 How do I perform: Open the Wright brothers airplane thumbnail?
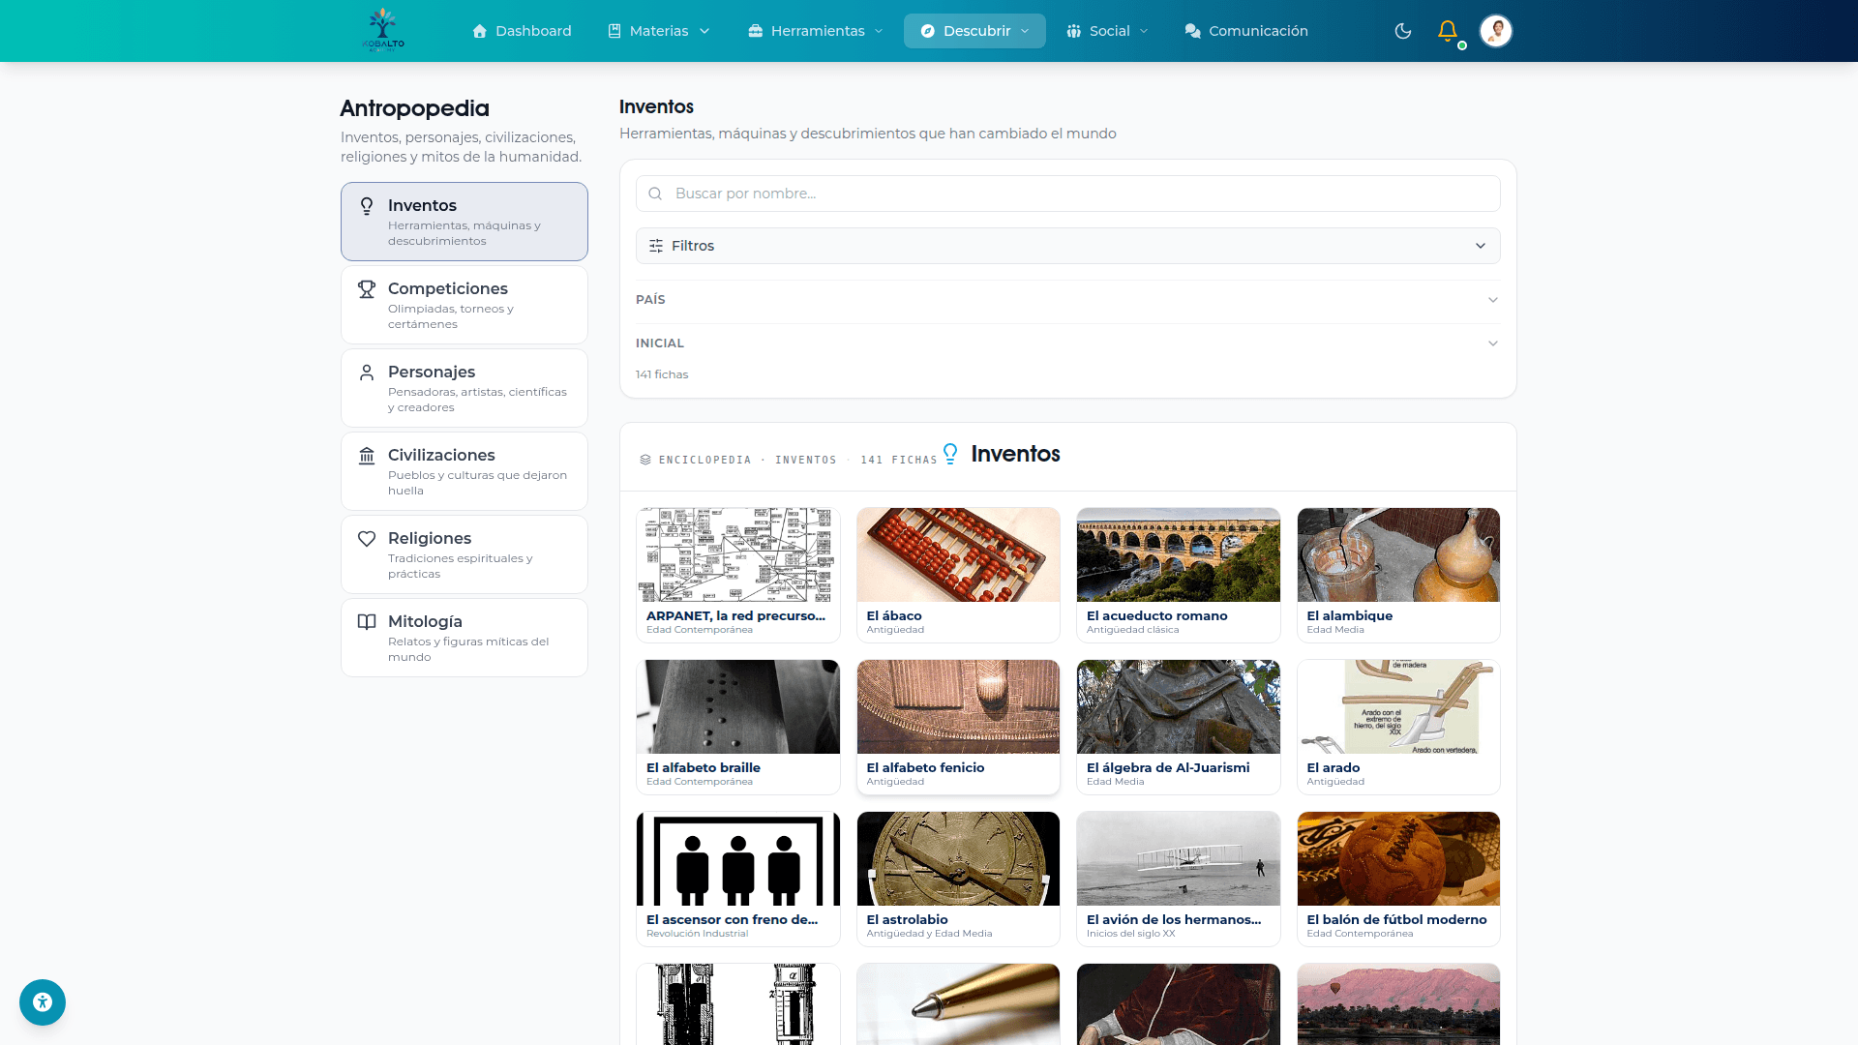(x=1179, y=859)
